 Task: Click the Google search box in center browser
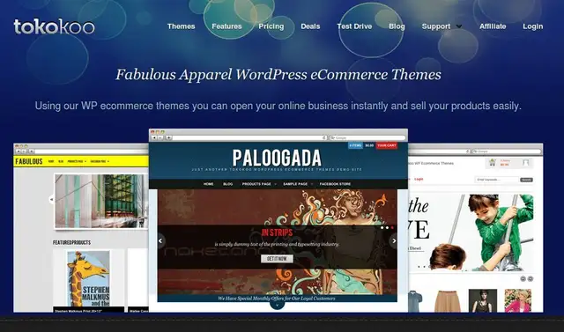[x=367, y=137]
